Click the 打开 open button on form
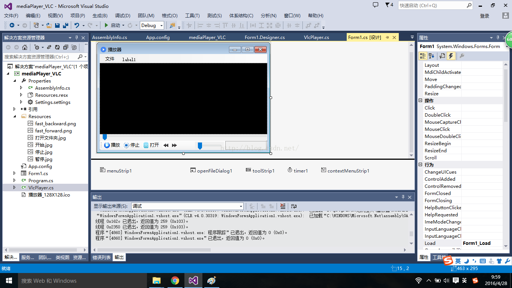512x288 pixels. tap(151, 145)
